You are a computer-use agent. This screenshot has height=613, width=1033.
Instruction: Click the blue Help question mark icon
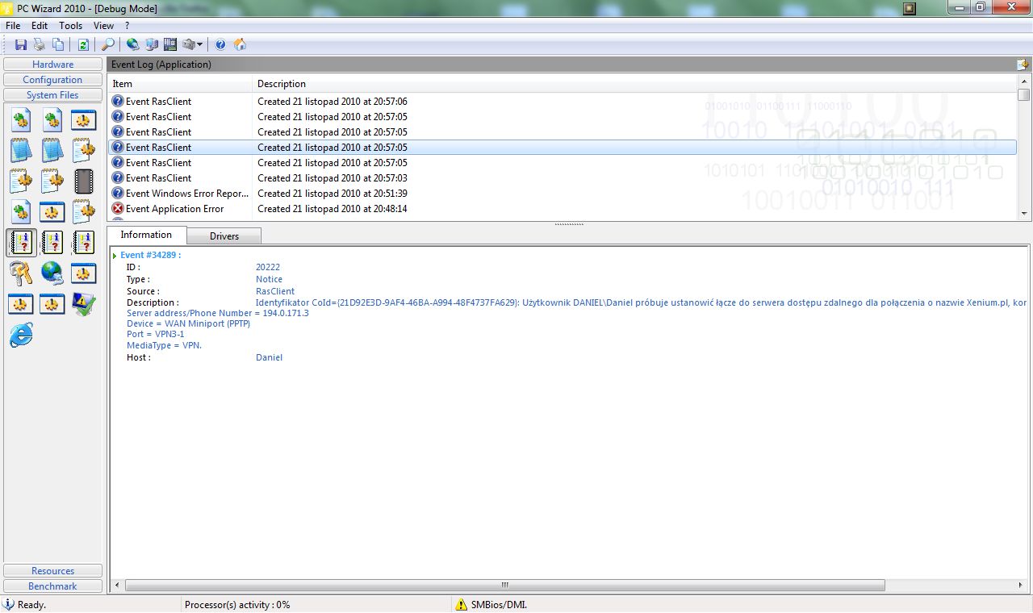coord(220,44)
